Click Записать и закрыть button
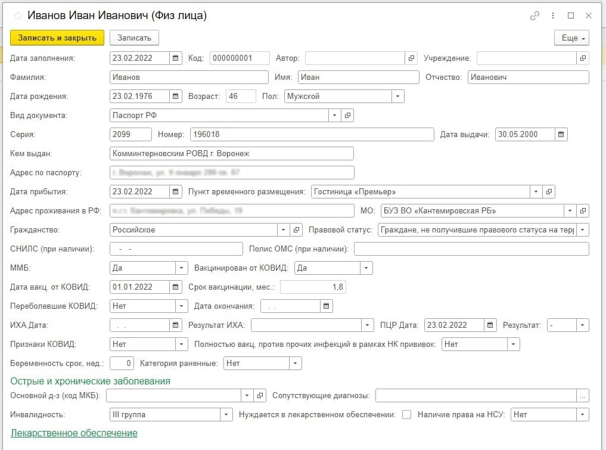The height and width of the screenshot is (450, 606). coord(57,38)
